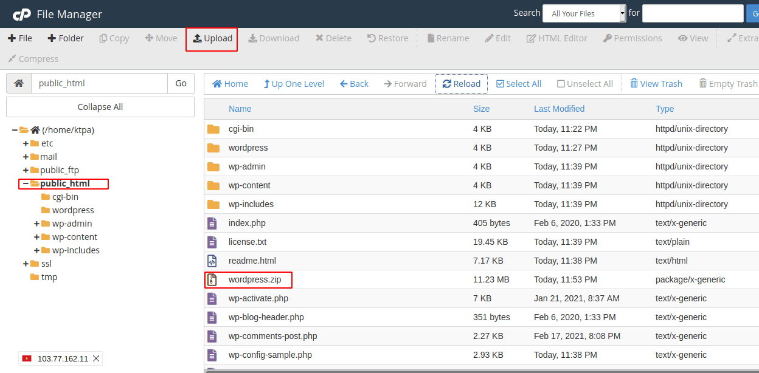Image resolution: width=759 pixels, height=373 pixels.
Task: Close the 103.77.162.11 IP badge
Action: tap(96, 358)
